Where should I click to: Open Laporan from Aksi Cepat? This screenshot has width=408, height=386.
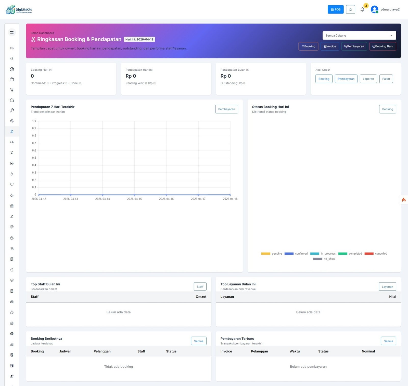pyautogui.click(x=368, y=79)
